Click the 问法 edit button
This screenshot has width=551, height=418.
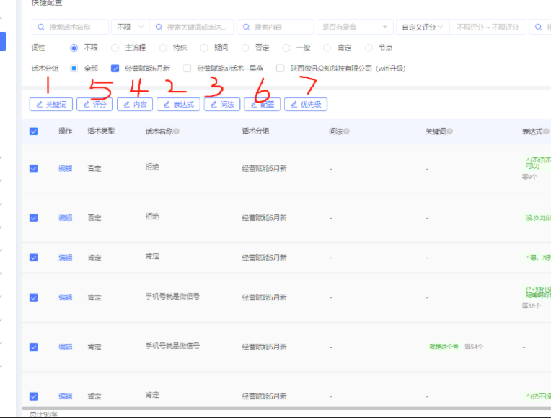click(x=222, y=105)
